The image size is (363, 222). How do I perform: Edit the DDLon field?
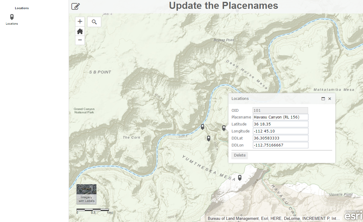[x=280, y=145]
